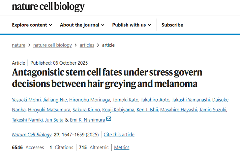Open author Yasuaki Mohri's profile
Screen dimensions: 240x160
click(26, 100)
